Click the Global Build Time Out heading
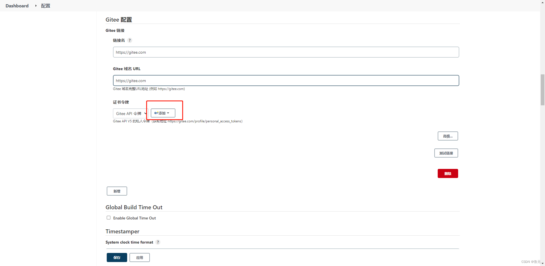 coord(134,207)
